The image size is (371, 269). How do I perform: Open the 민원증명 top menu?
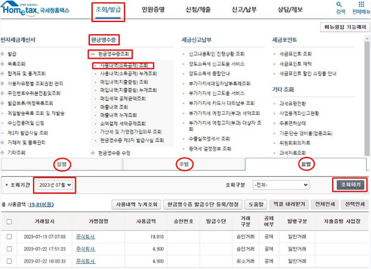coord(153,10)
